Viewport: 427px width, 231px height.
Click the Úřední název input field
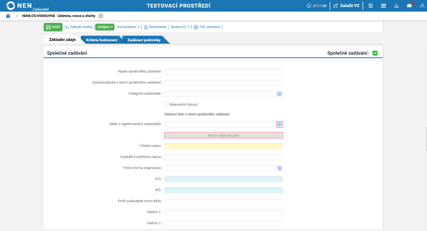click(x=223, y=146)
